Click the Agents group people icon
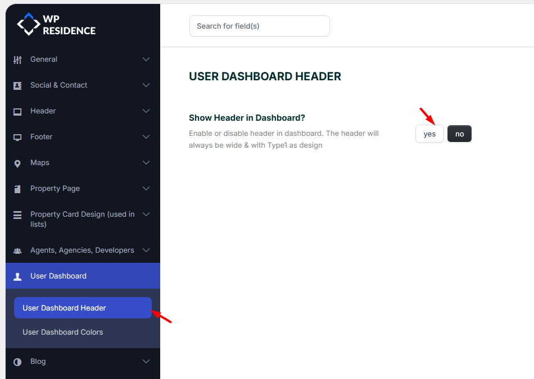 [17, 250]
